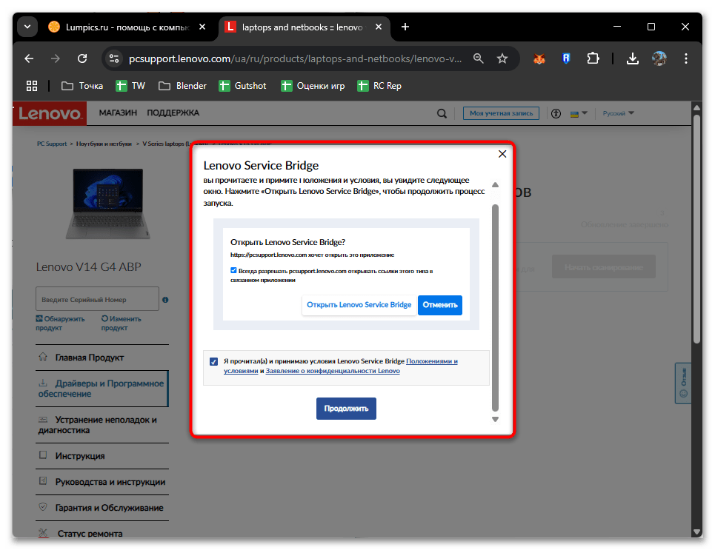Open Устранение неполадок и диагностика

(102, 425)
